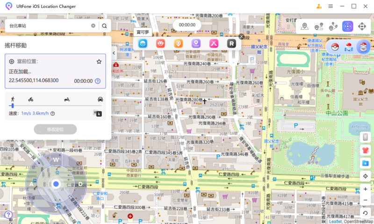Select the multi-spot route mode

[x=333, y=26]
